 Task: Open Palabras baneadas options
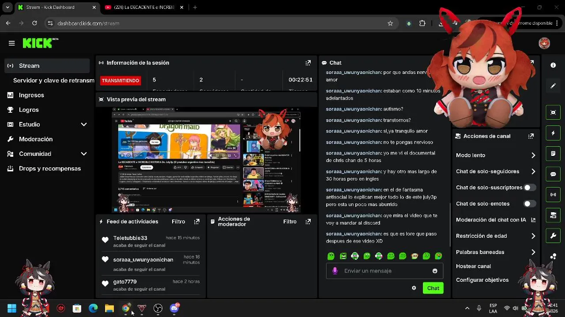(x=496, y=252)
